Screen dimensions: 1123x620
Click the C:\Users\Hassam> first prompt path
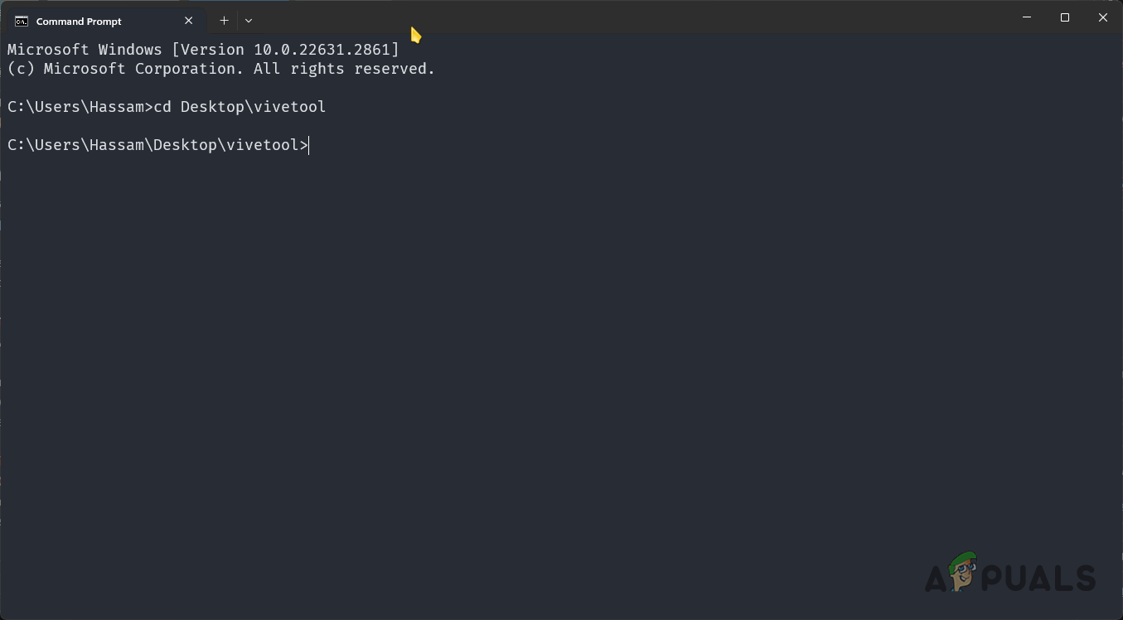click(x=80, y=107)
